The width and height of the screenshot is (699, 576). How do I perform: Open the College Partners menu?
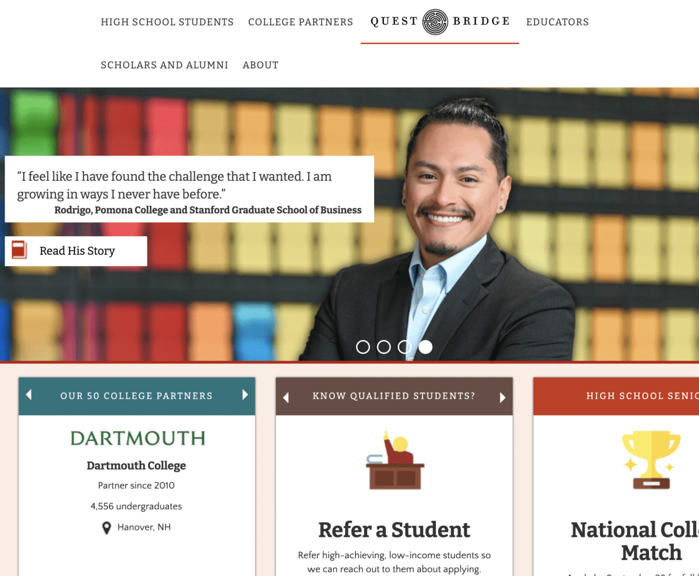click(301, 22)
